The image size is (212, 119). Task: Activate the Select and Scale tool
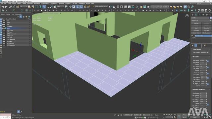click(x=51, y=7)
